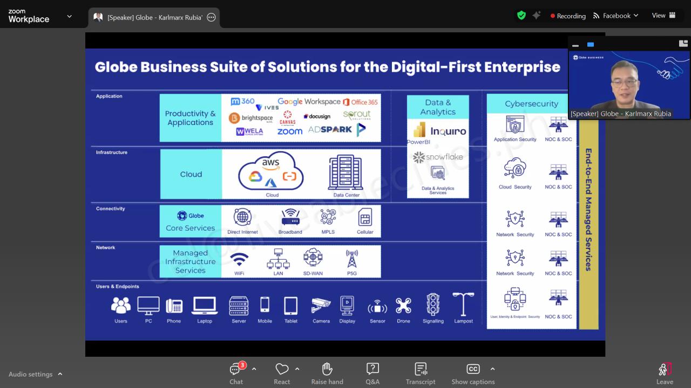Click the Application Security icon
Viewport: 691px width, 388px height.
515,126
